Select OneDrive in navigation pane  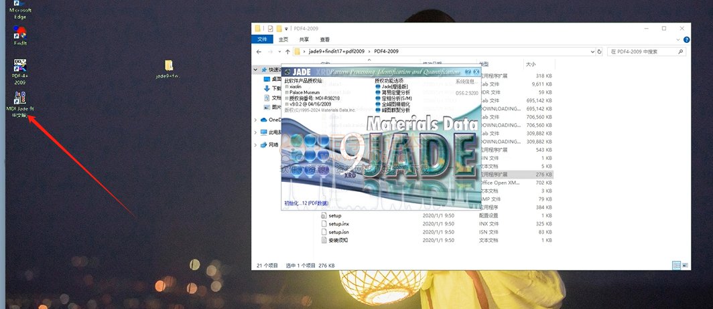[271, 120]
